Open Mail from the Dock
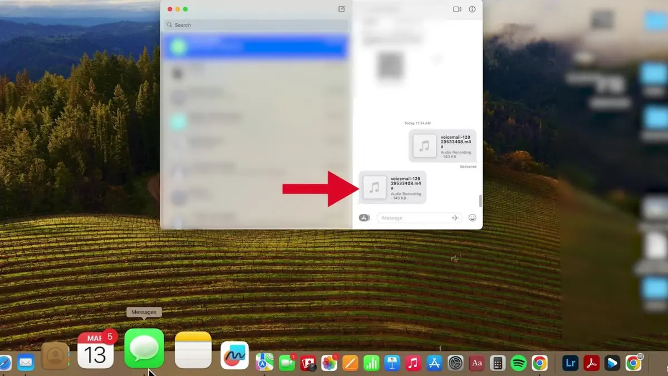 pyautogui.click(x=26, y=363)
